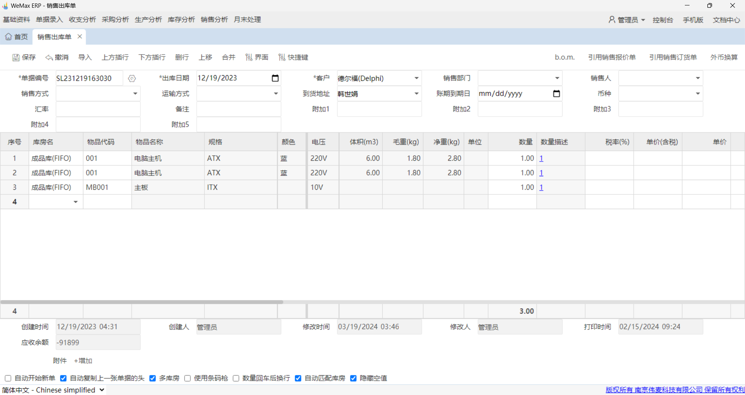The width and height of the screenshot is (745, 395).
Task: Click the Undo (撤消) arrow icon
Action: tap(49, 57)
